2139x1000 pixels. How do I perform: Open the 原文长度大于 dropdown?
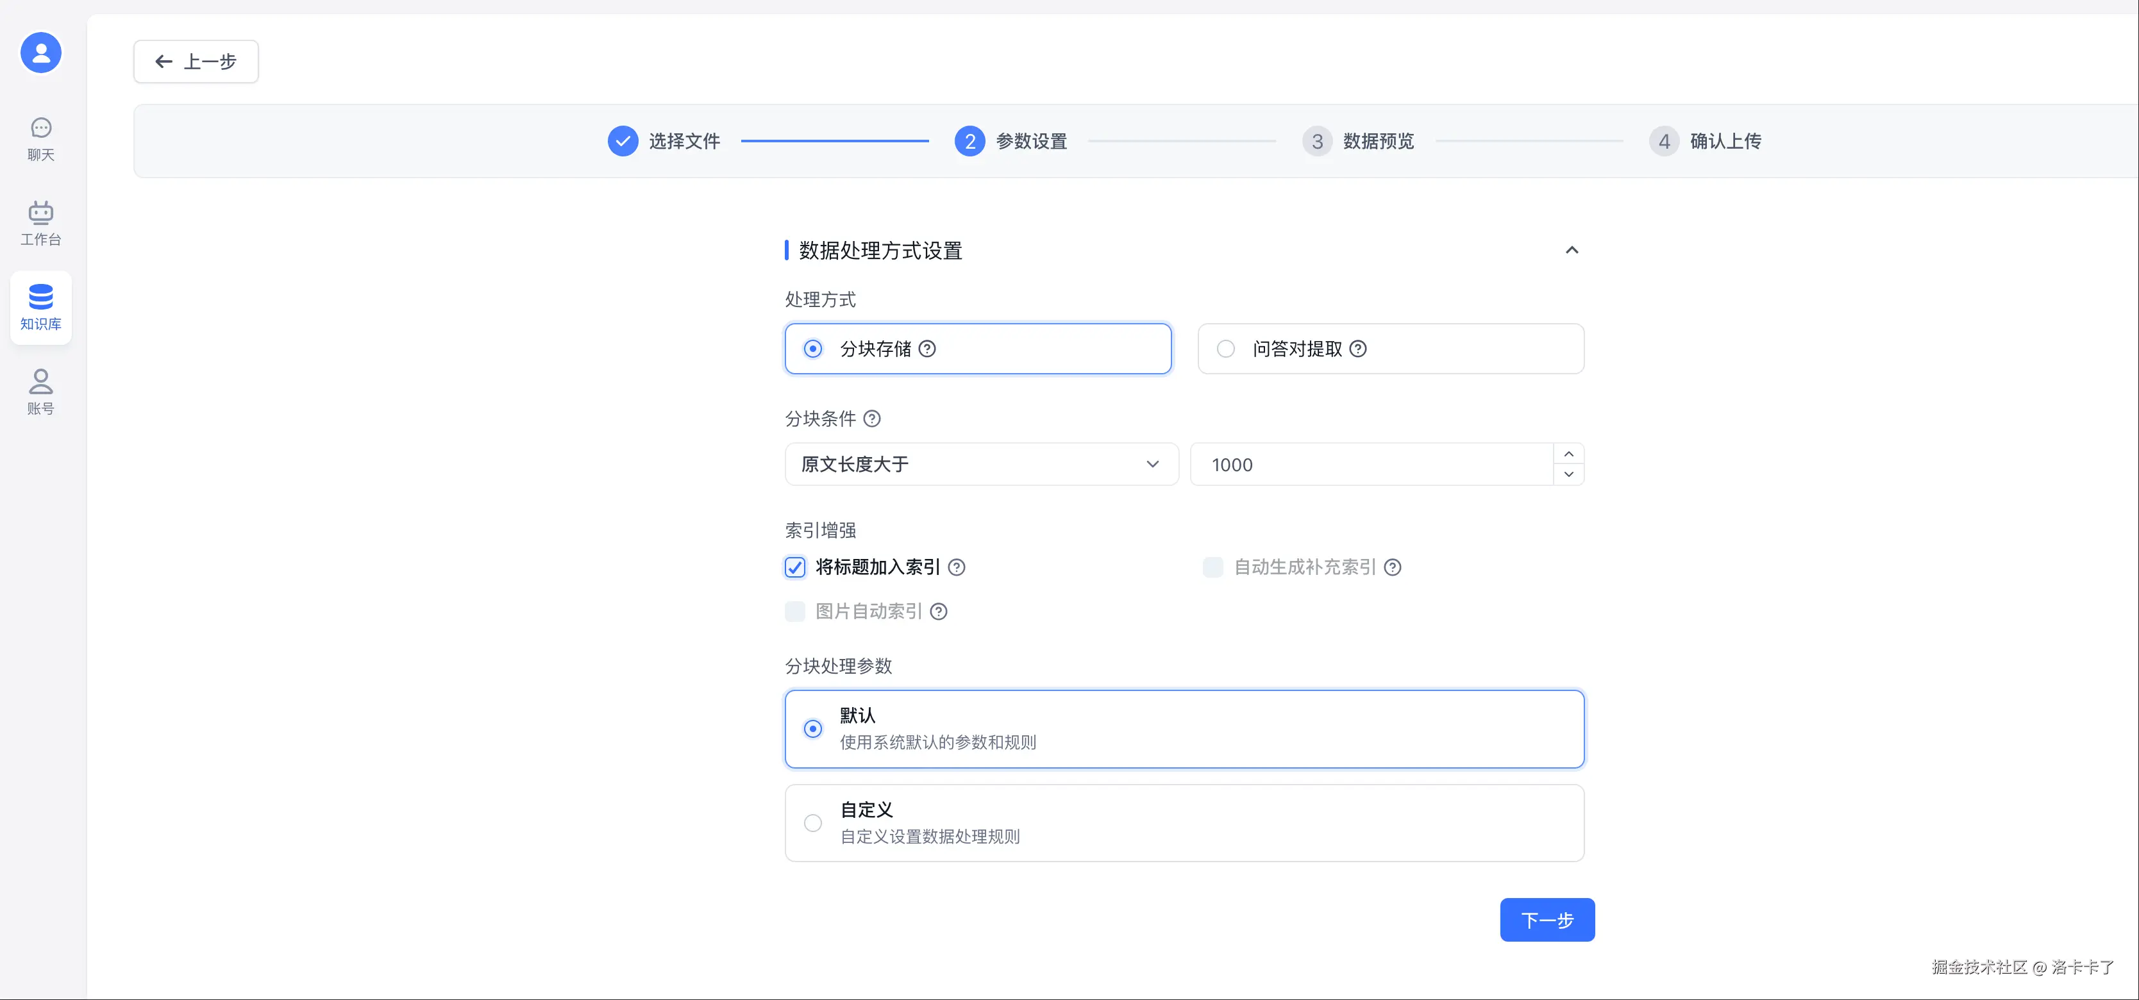click(x=980, y=465)
